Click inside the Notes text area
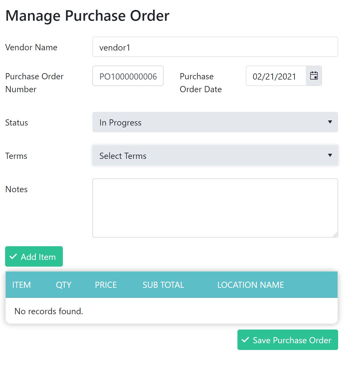This screenshot has height=372, width=358. pos(215,208)
